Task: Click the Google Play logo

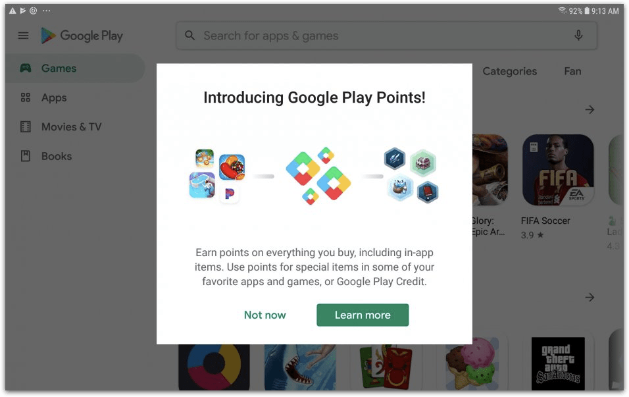Action: click(x=82, y=36)
